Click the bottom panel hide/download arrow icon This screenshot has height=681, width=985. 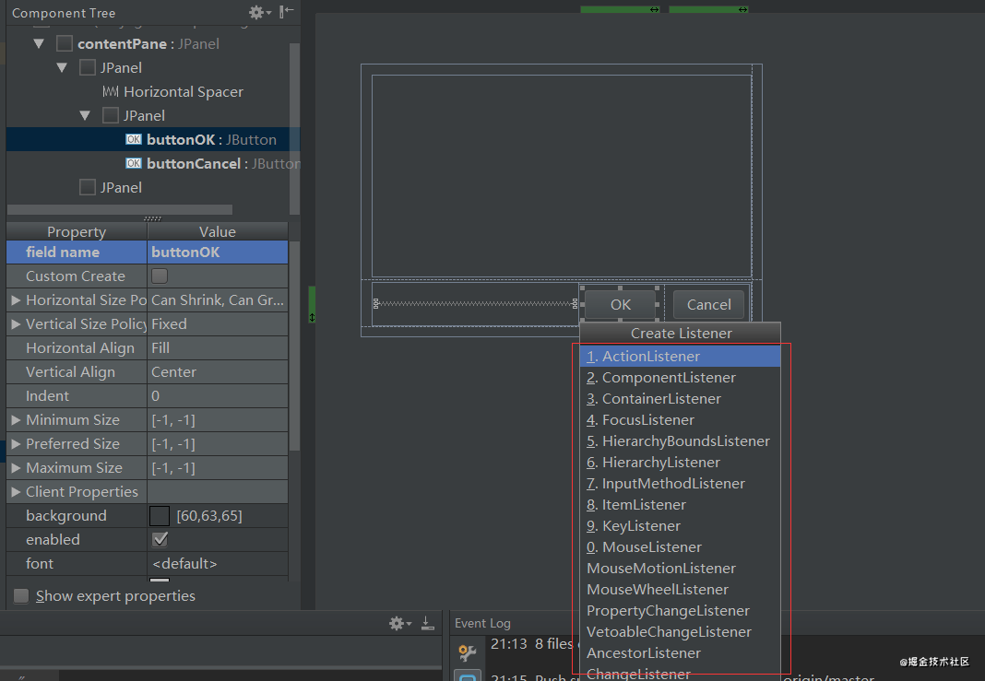428,623
